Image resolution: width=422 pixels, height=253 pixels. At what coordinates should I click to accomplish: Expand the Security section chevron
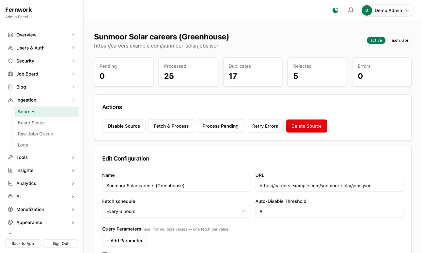[x=73, y=61]
